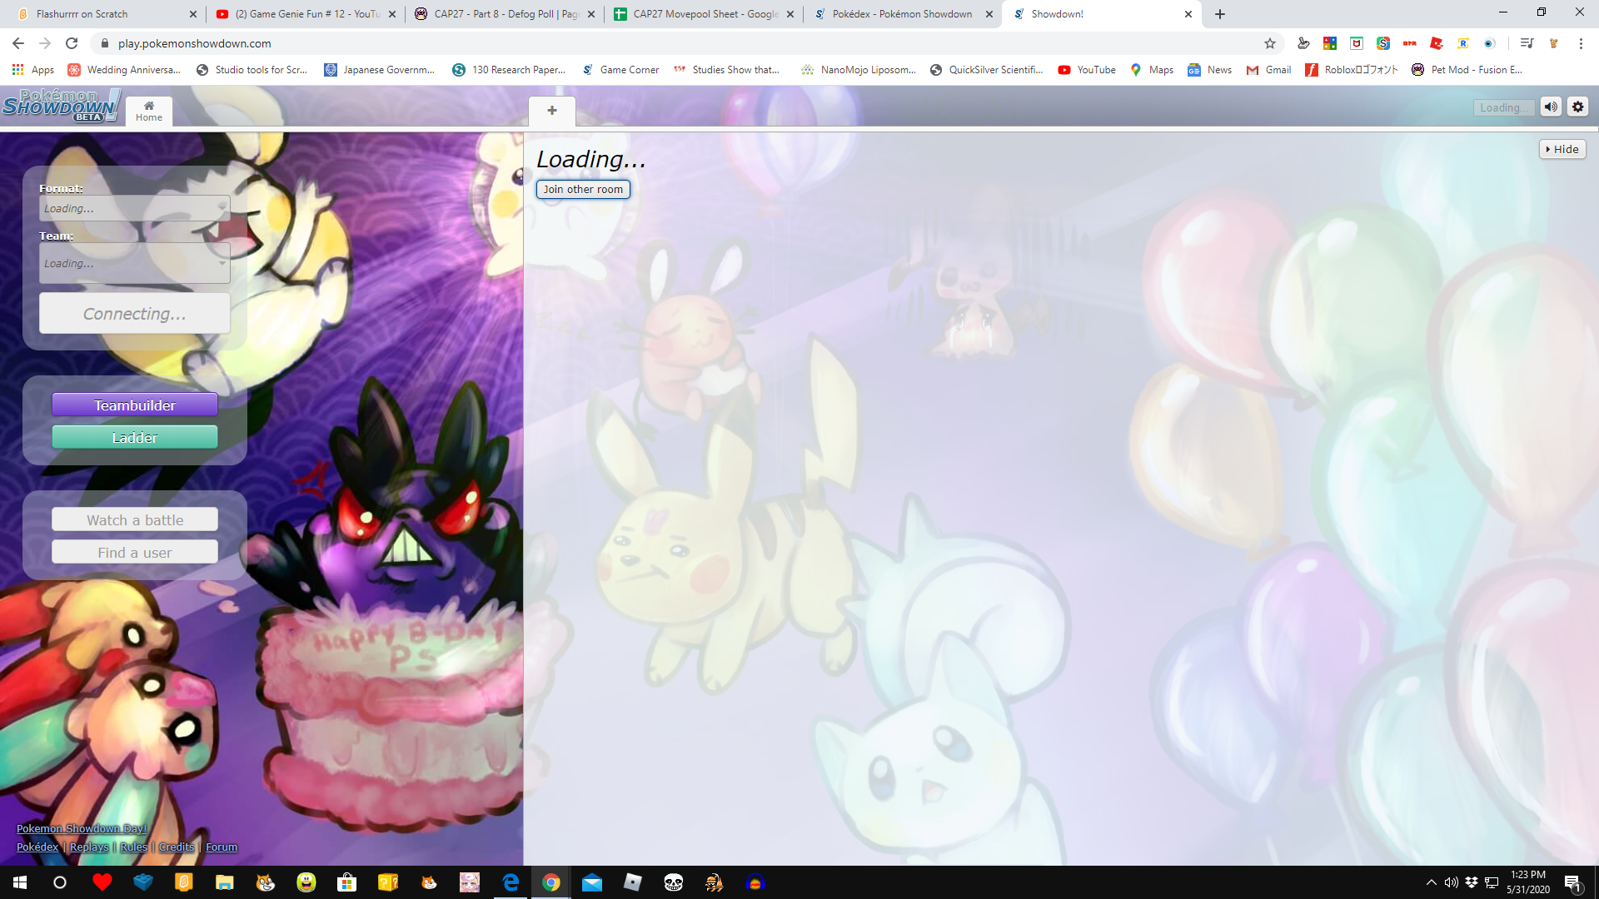This screenshot has width=1599, height=899.
Task: Open Windows Start menu
Action: (x=20, y=882)
